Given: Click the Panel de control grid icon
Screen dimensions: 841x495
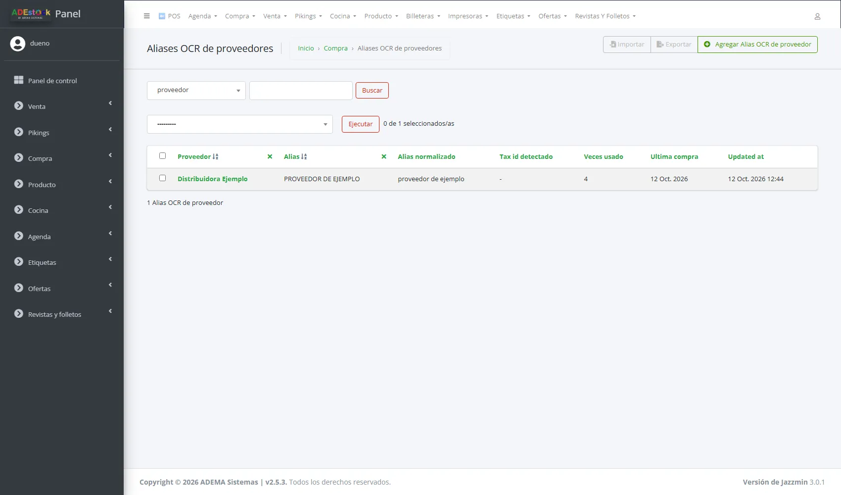Looking at the screenshot, I should pyautogui.click(x=19, y=80).
